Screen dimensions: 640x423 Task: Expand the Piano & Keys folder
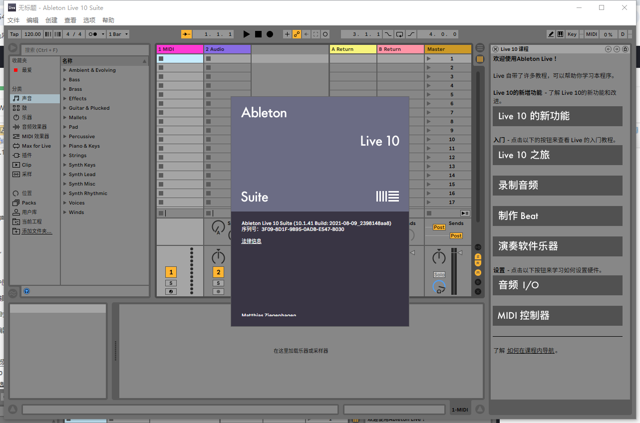[x=65, y=146]
